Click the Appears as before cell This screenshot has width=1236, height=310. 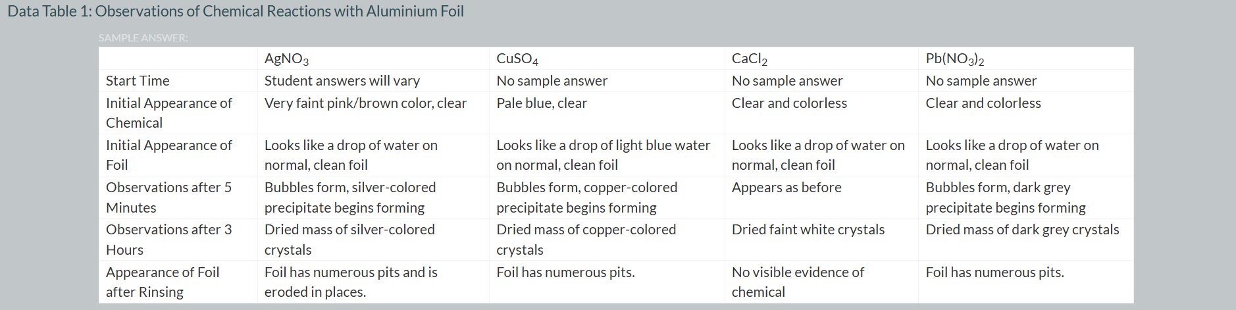[x=786, y=188]
